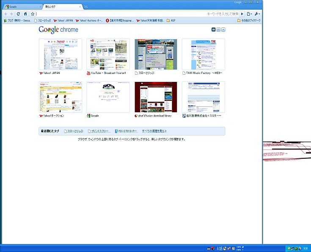Open the 佐川急便株式会社 thumbnail
Viewport: 311px width, 252px height.
203,97
